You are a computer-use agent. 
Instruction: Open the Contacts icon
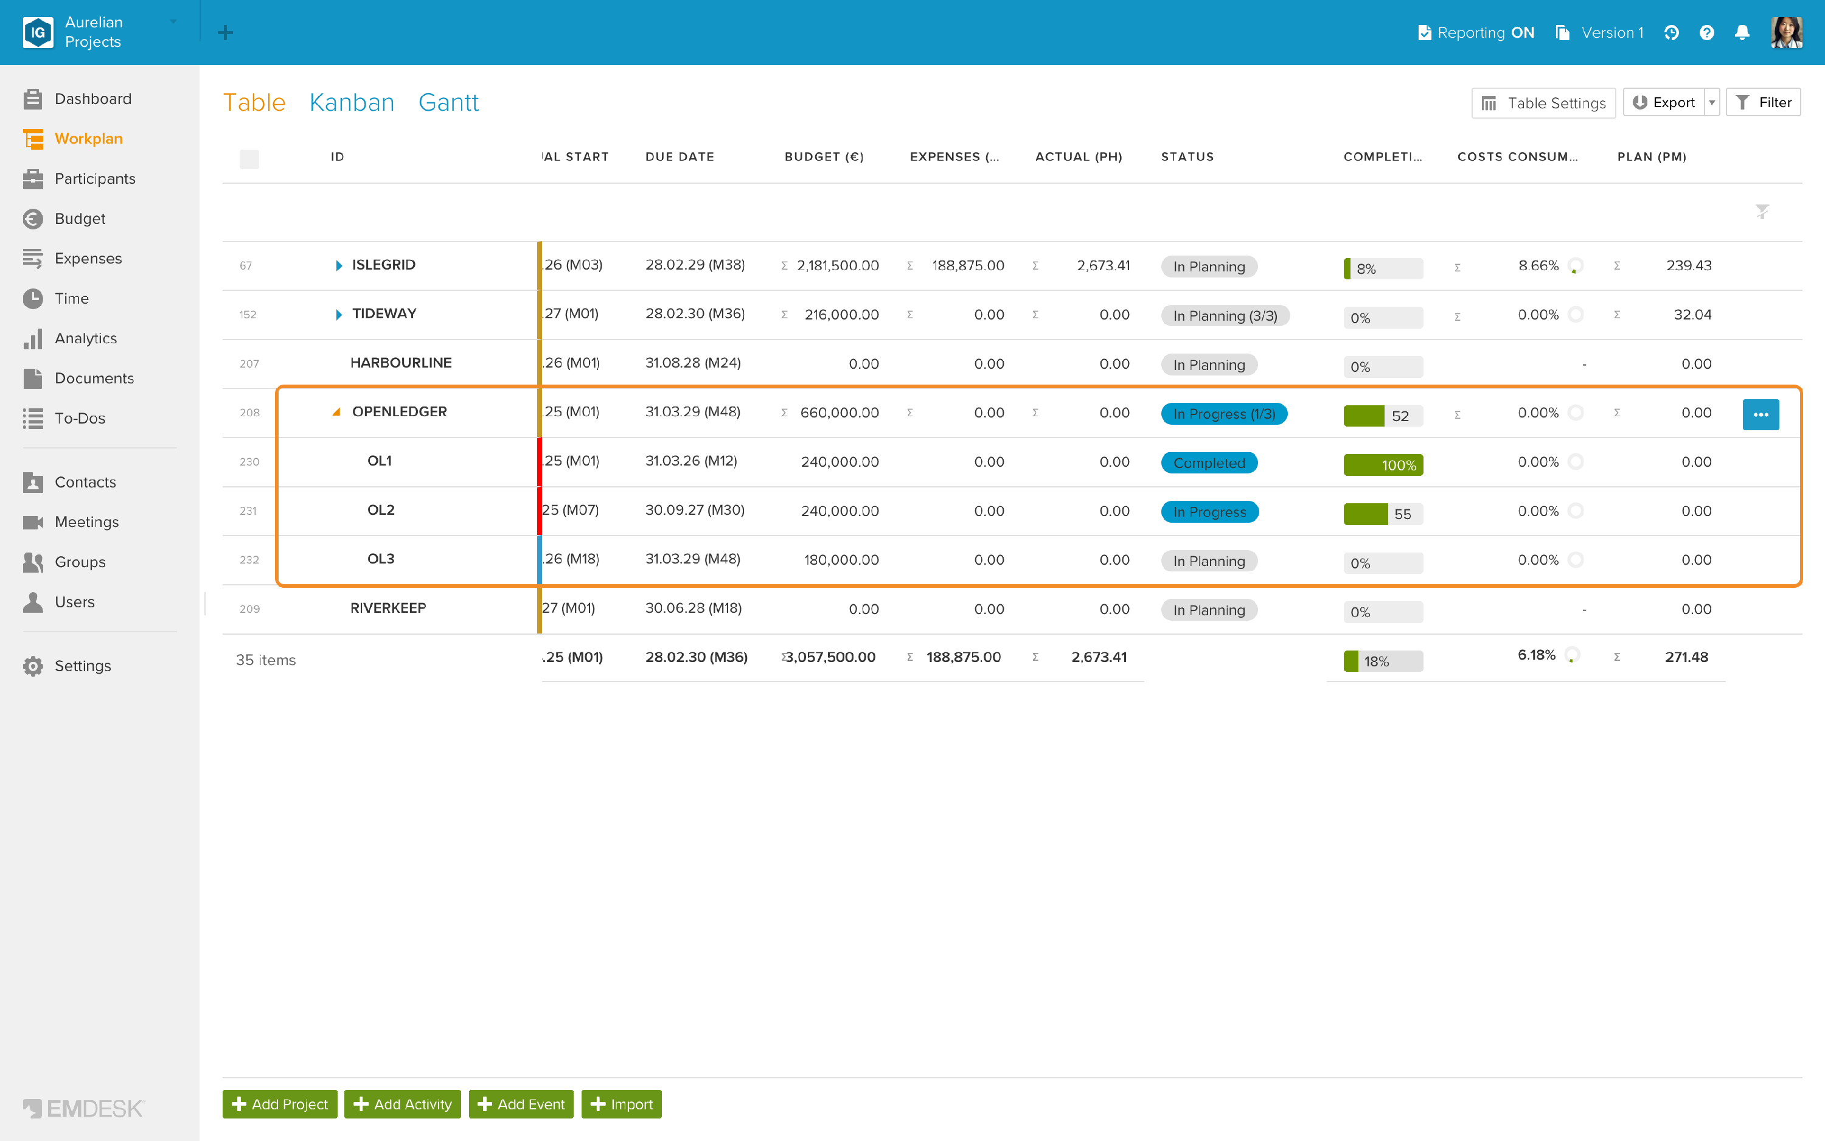(32, 482)
